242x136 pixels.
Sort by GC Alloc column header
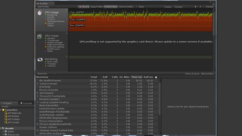pos(124,77)
